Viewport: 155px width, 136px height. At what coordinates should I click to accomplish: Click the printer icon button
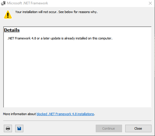tap(8, 128)
